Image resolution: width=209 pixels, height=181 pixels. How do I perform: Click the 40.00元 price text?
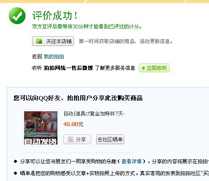73,124
